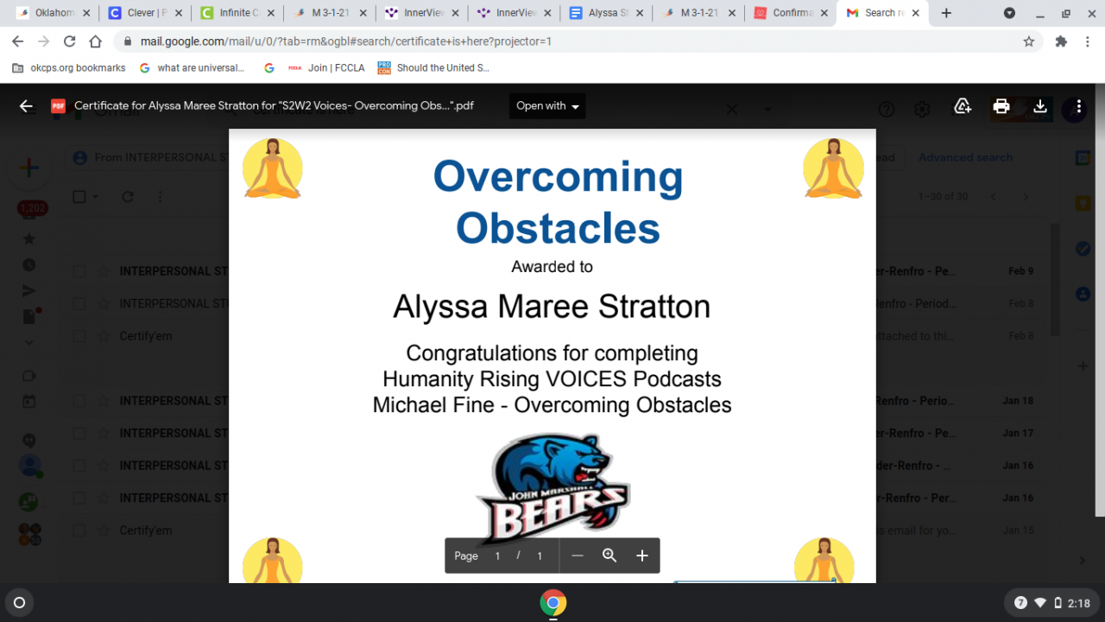The height and width of the screenshot is (622, 1105).
Task: Click the PDF page number field
Action: coord(498,555)
